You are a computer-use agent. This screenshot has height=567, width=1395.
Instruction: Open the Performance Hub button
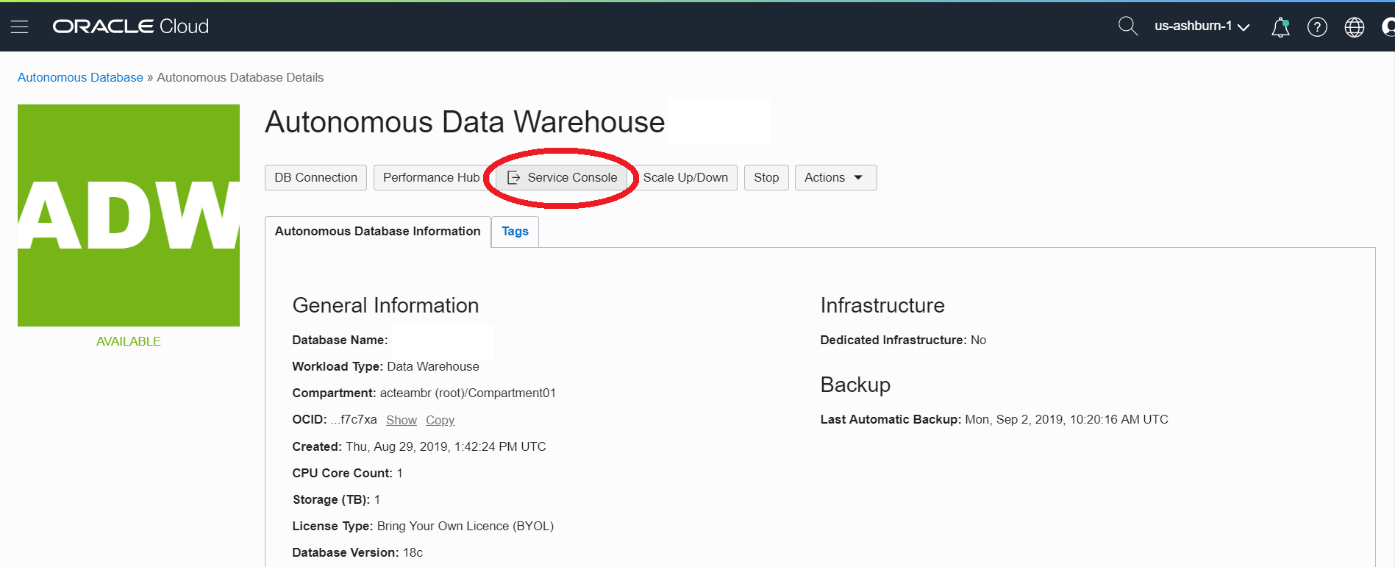(x=431, y=177)
